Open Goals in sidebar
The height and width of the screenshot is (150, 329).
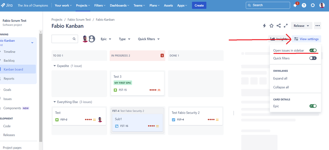7,90
